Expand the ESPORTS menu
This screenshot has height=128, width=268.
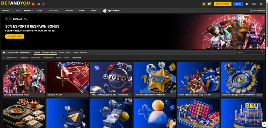(70, 11)
